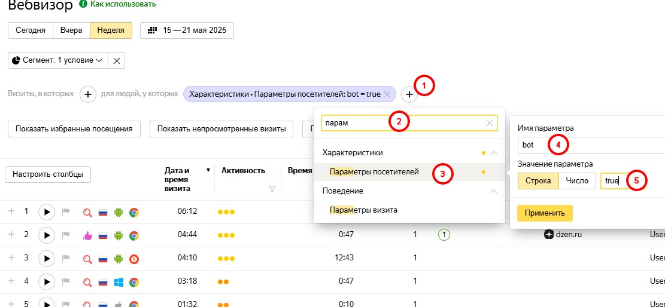Clear the segment with the X button
The height and width of the screenshot is (307, 665).
pos(117,60)
